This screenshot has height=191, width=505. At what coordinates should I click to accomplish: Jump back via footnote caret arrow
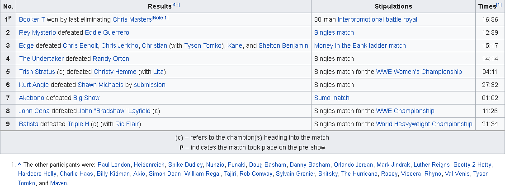(19, 165)
